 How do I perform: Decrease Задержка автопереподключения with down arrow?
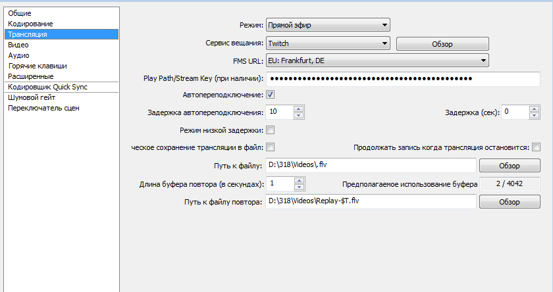click(299, 116)
